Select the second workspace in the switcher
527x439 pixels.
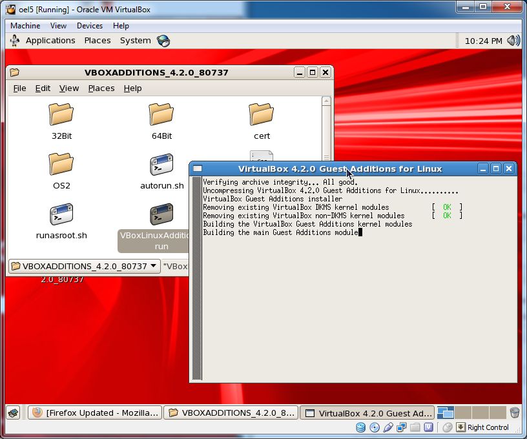463,413
